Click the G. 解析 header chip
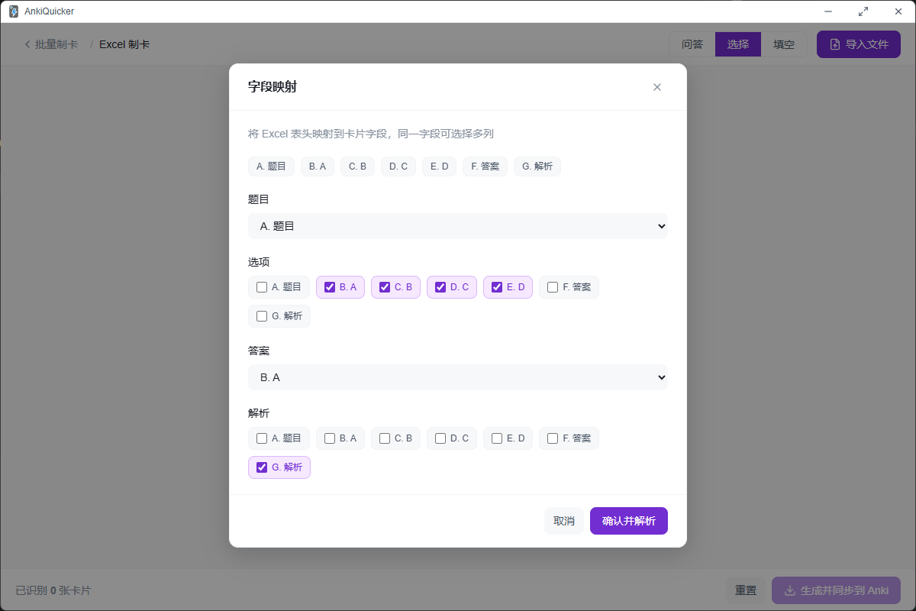916x611 pixels. tap(537, 166)
